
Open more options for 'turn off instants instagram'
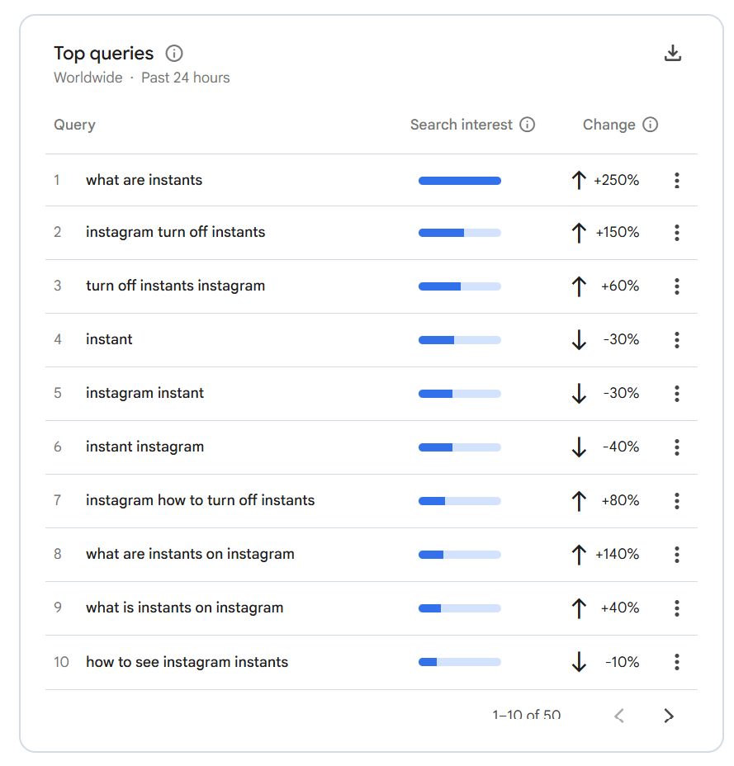[x=677, y=286]
